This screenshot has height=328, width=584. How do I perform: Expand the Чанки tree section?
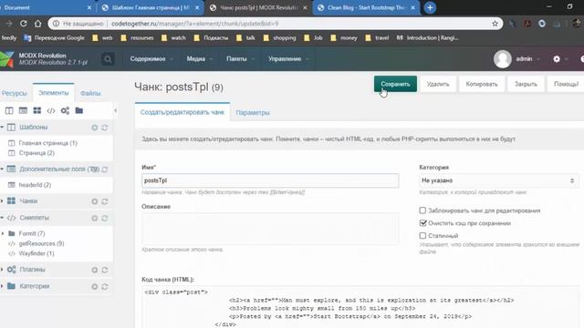point(2,200)
